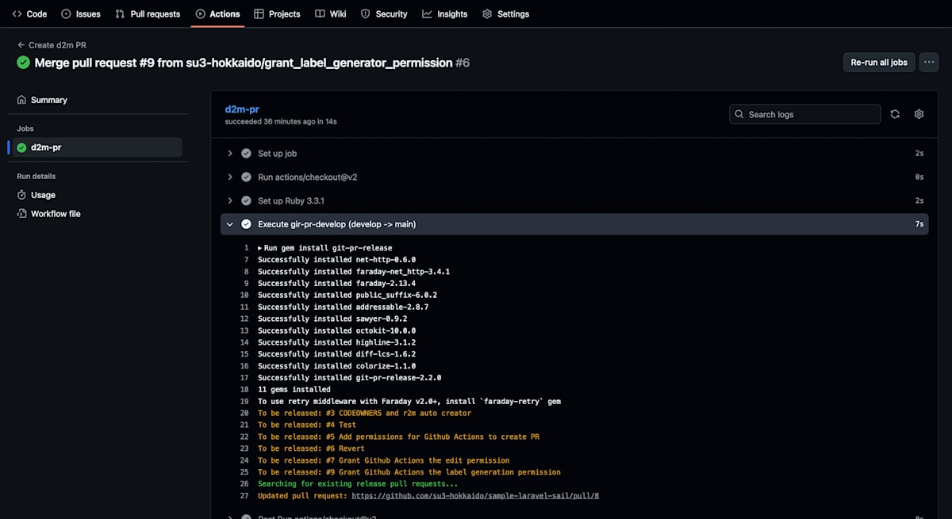Open the Projects tab
The height and width of the screenshot is (519, 952).
pyautogui.click(x=277, y=13)
